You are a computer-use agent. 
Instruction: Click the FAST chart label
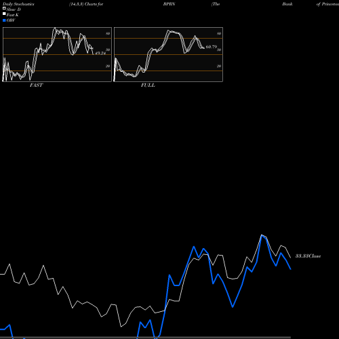click(36, 85)
